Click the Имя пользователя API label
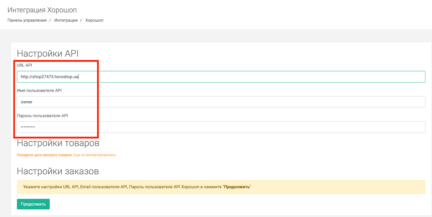432x217 pixels. 39,90
